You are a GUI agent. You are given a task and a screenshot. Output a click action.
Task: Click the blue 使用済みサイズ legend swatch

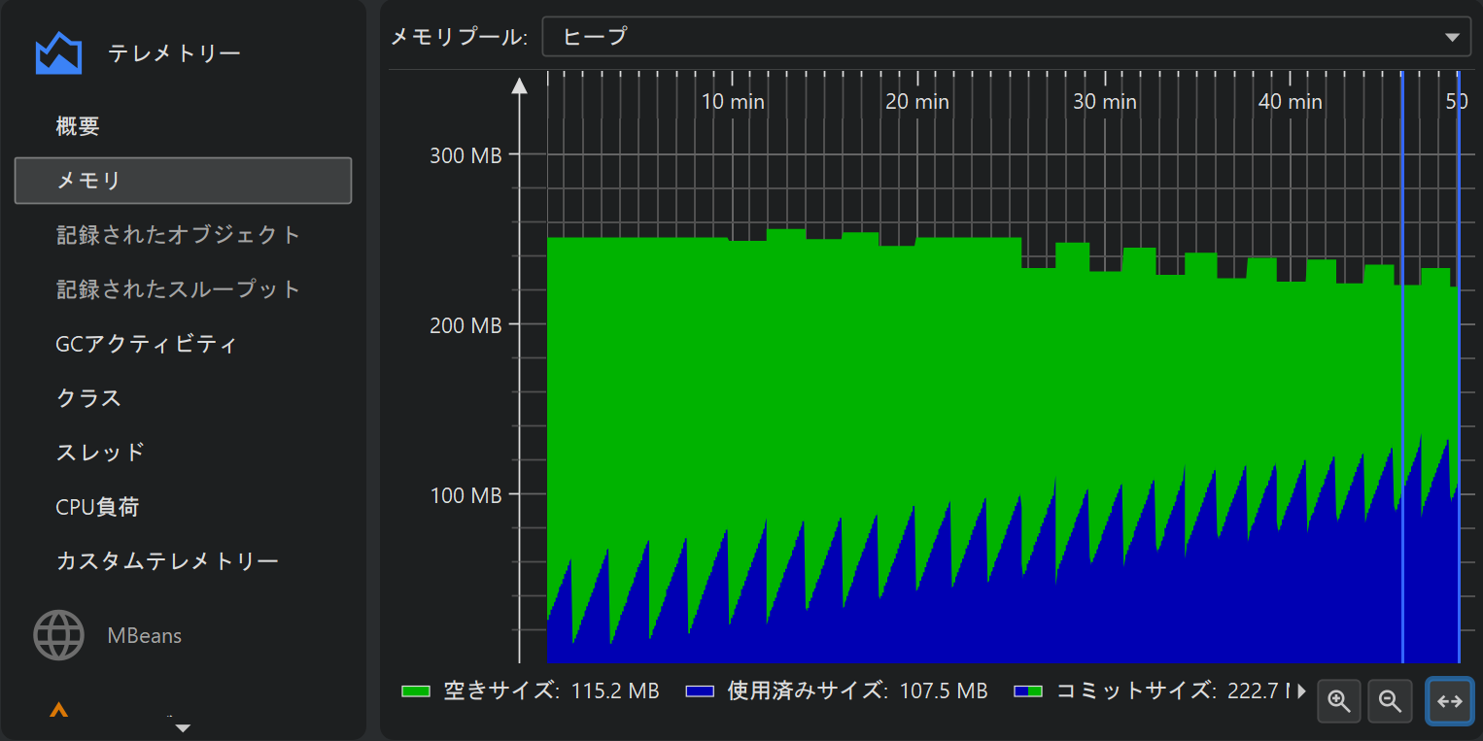click(700, 691)
